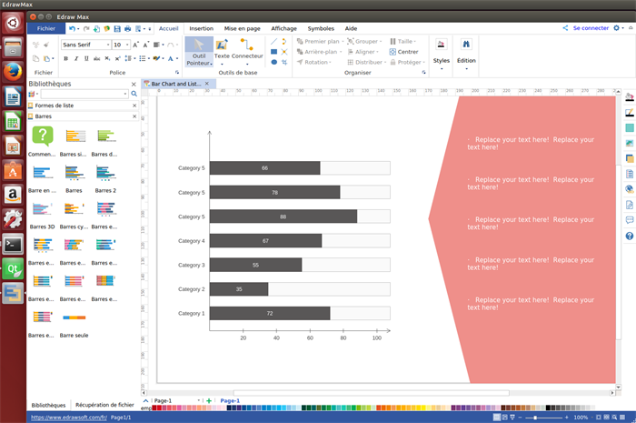The width and height of the screenshot is (636, 423).
Task: Open the Terminal from the launcher
Action: (x=13, y=245)
